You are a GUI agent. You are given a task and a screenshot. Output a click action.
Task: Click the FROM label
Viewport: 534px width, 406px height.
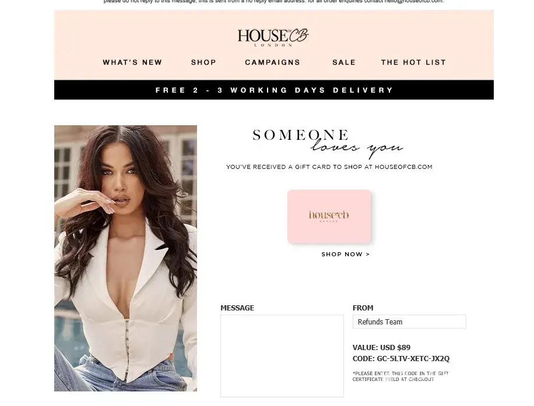[363, 308]
